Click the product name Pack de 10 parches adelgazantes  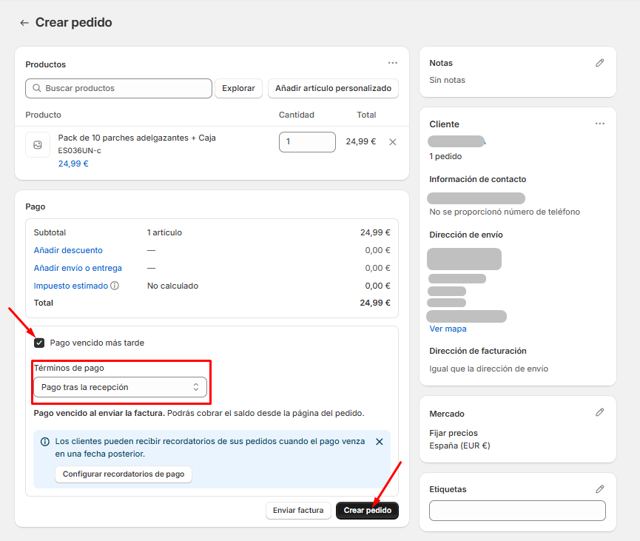[x=137, y=138]
